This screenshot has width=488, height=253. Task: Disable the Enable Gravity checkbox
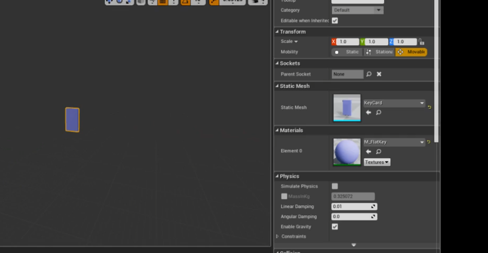(x=335, y=226)
